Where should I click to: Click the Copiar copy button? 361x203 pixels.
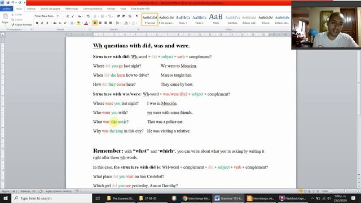[x=17, y=20]
